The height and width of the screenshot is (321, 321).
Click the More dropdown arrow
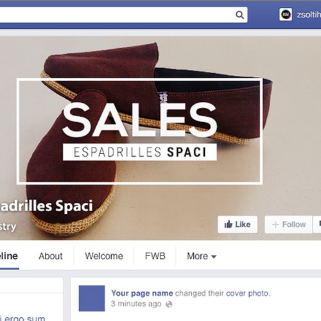[x=214, y=257]
